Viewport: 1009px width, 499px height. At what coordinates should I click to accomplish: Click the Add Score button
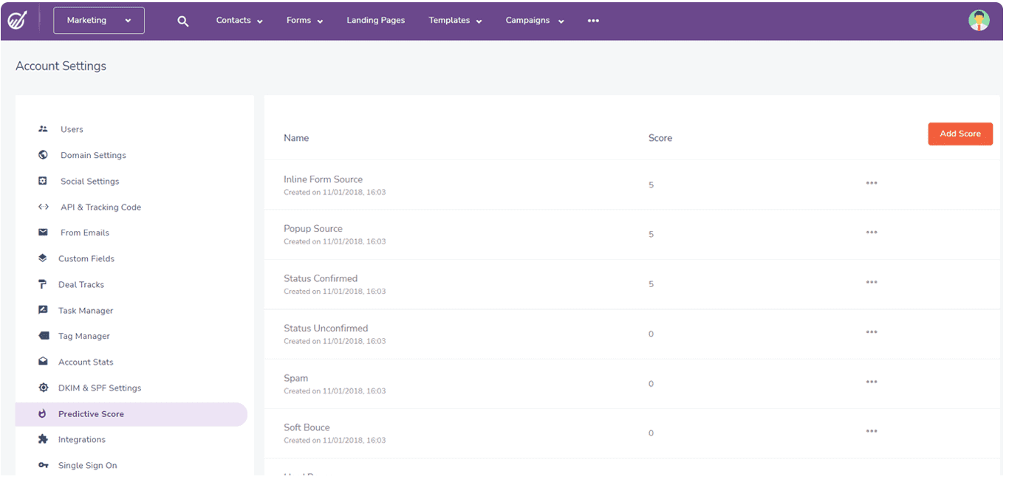(960, 134)
